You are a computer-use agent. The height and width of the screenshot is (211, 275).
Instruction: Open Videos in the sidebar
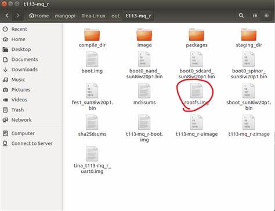pyautogui.click(x=31, y=100)
